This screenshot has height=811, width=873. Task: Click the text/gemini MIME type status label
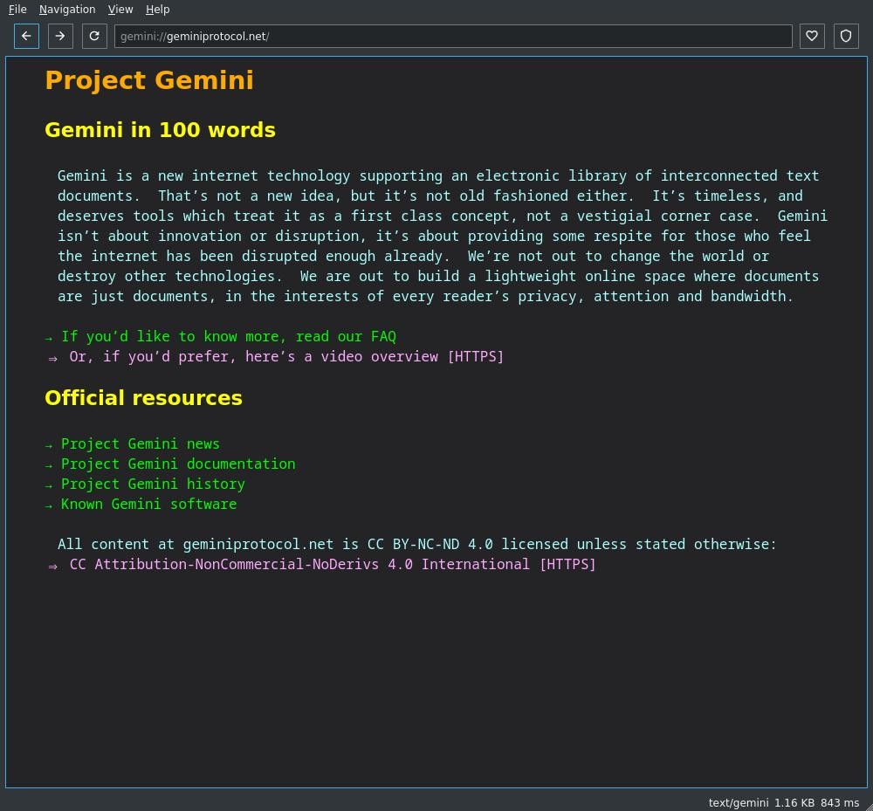[738, 803]
